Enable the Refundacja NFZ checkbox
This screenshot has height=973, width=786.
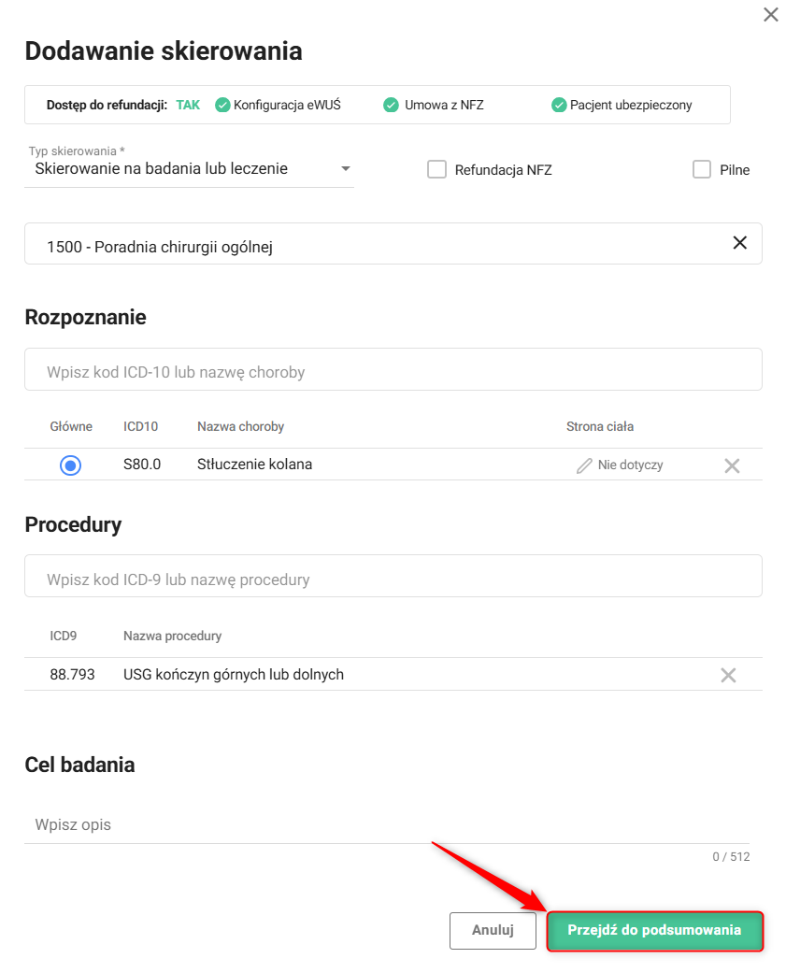click(436, 169)
